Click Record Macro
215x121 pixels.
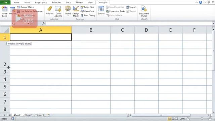click(26, 7)
